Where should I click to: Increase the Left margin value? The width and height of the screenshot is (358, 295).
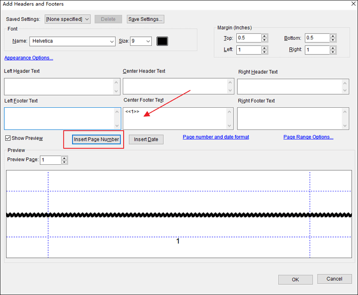pyautogui.click(x=264, y=48)
